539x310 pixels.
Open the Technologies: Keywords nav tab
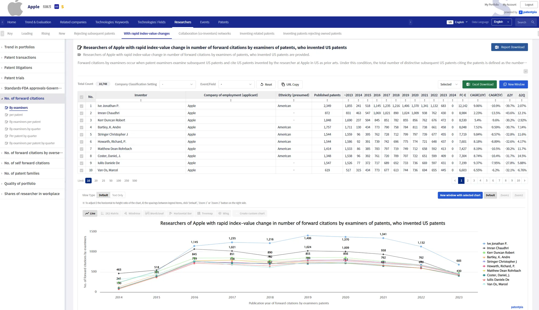(112, 22)
